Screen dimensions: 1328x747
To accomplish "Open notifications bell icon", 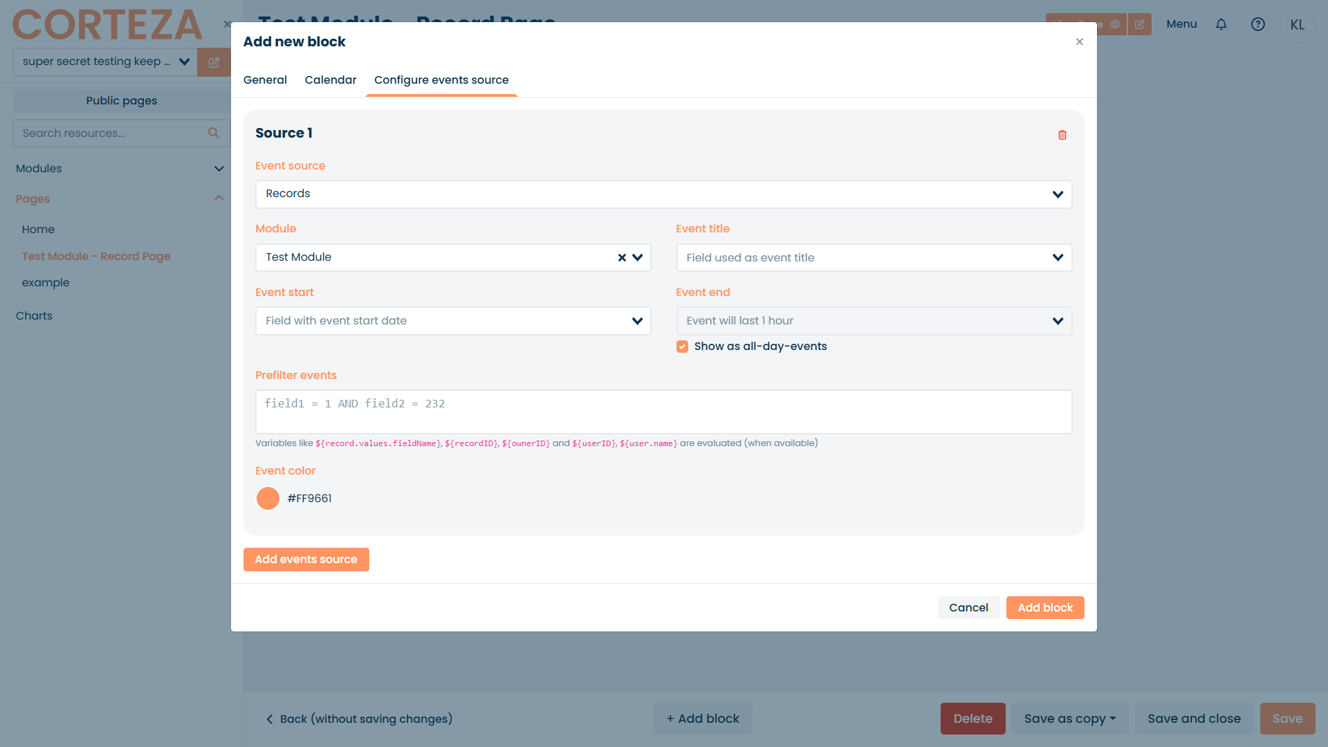I will point(1221,24).
